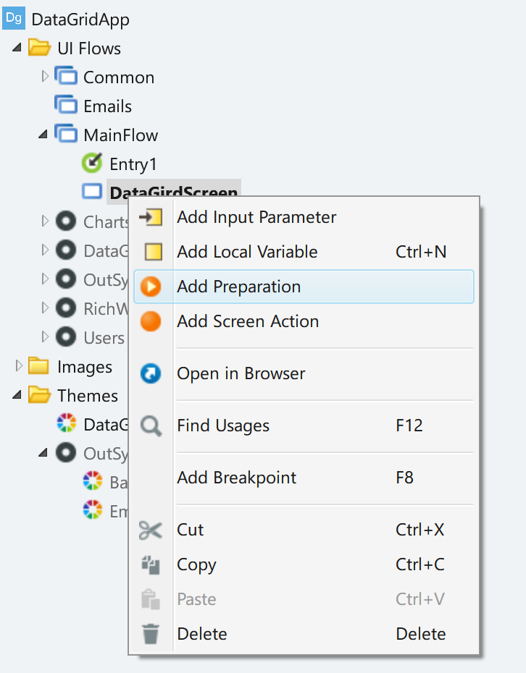
Task: Click the Charts reference circle icon
Action: pos(66,221)
